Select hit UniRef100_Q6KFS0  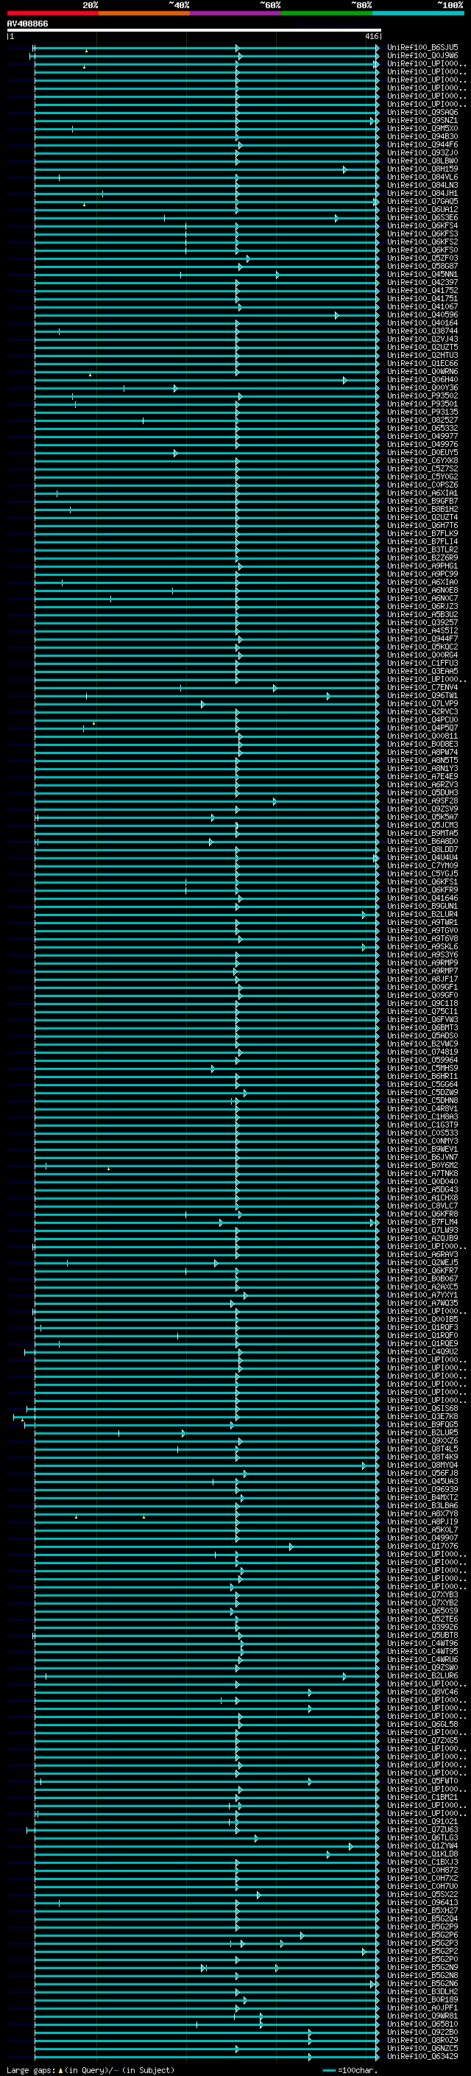[422, 250]
